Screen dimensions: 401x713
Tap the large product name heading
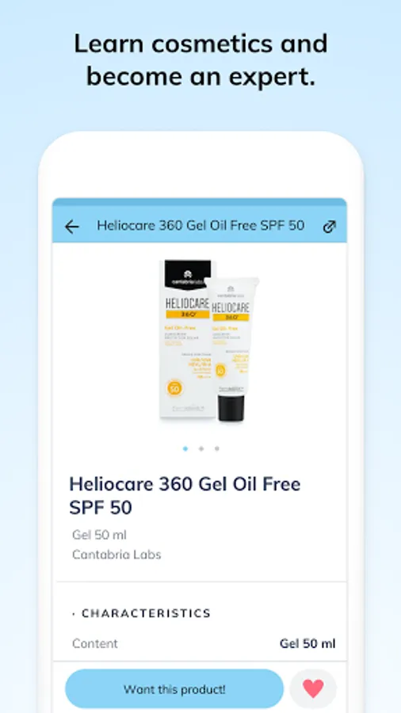(x=185, y=496)
